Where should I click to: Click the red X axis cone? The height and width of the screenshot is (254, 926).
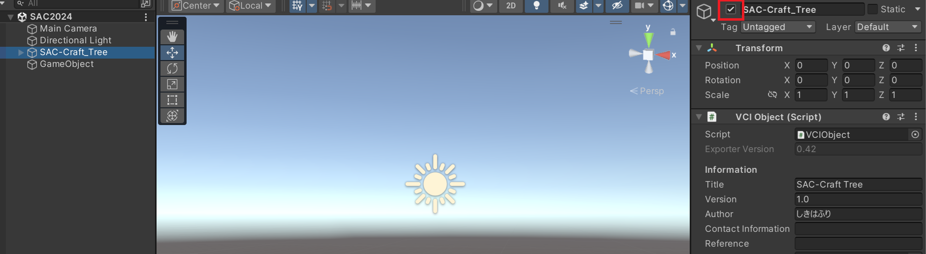[x=663, y=55]
